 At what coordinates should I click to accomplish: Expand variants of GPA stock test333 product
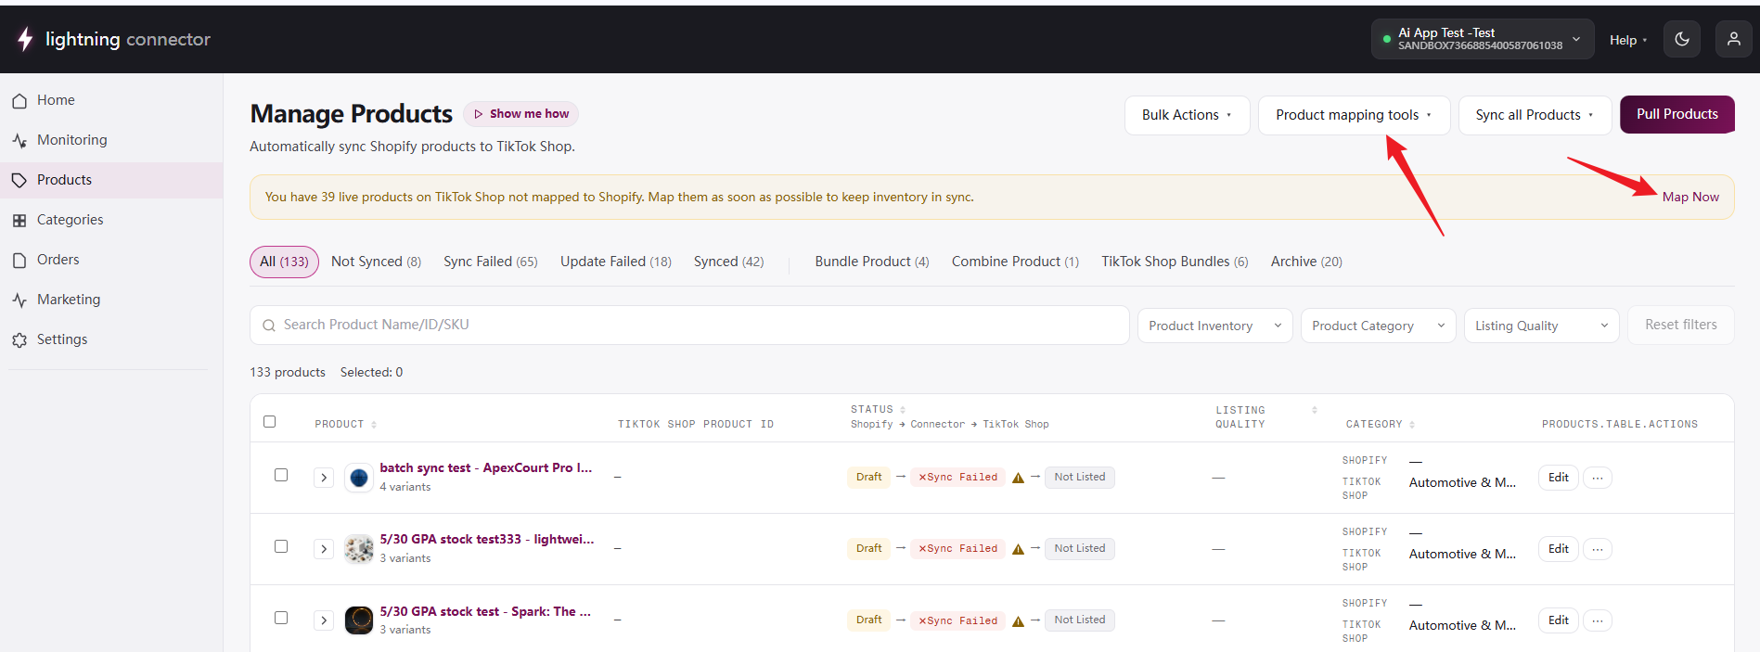324,549
